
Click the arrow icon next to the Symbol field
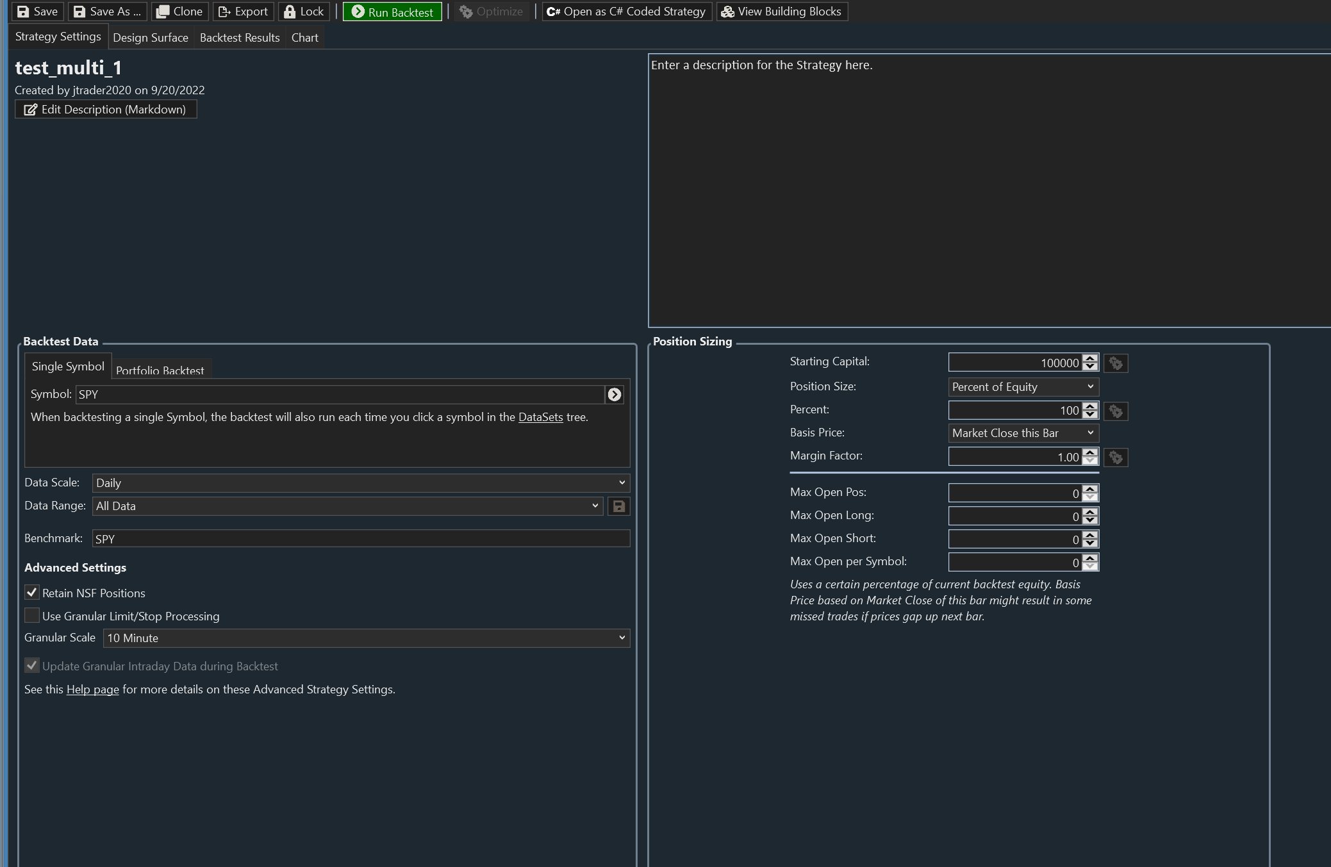tap(614, 395)
